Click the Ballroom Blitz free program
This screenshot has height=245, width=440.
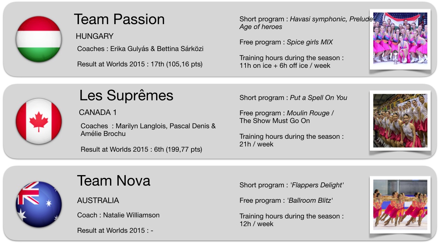(310, 201)
